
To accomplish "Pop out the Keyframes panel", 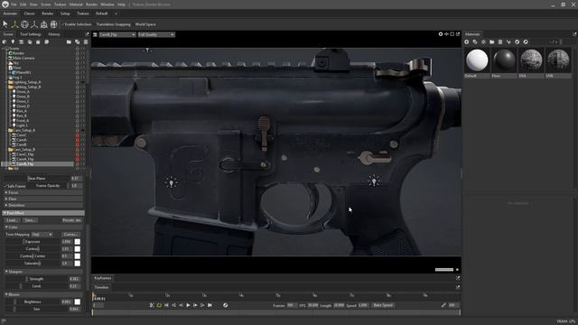I will click(x=458, y=278).
